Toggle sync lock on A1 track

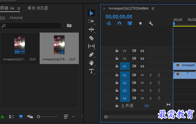pos(134,75)
